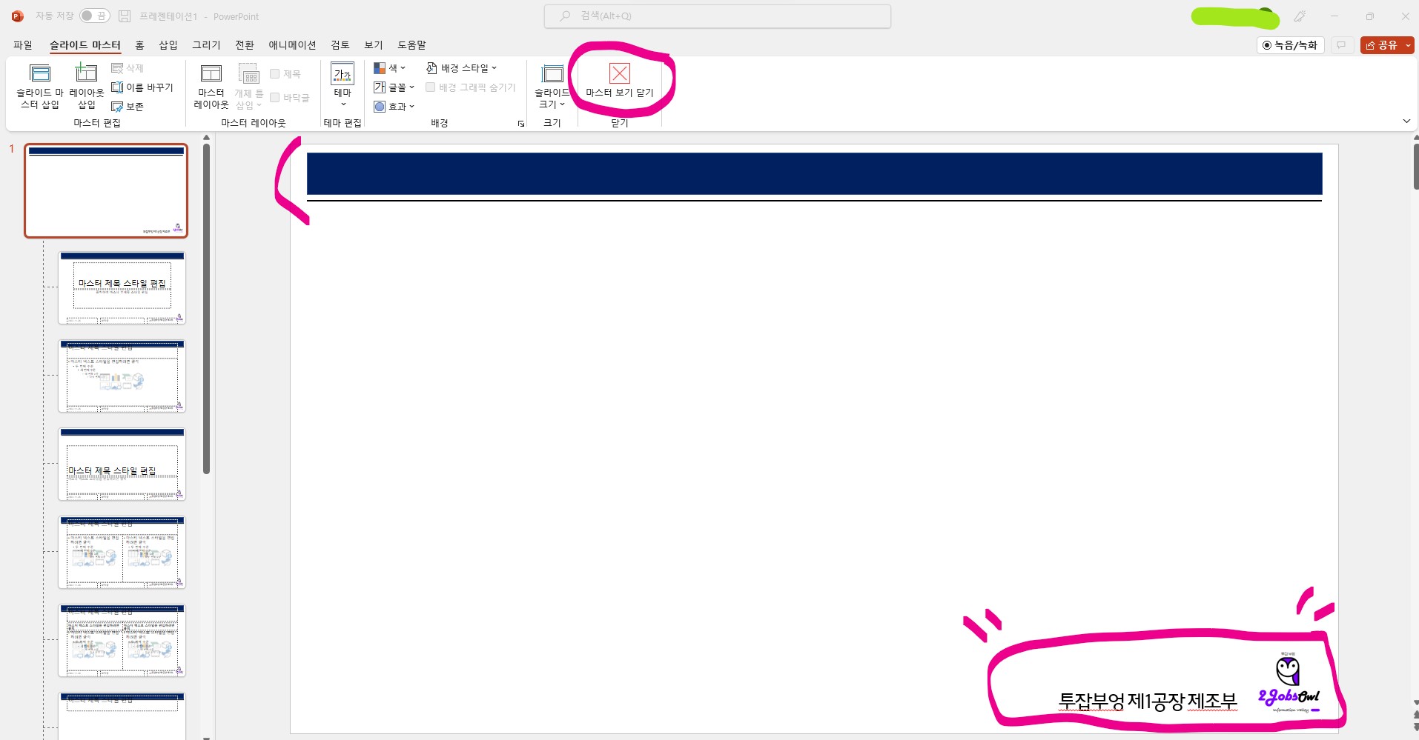Switch to the Insert (삽입) tab
The width and height of the screenshot is (1419, 740).
click(168, 45)
